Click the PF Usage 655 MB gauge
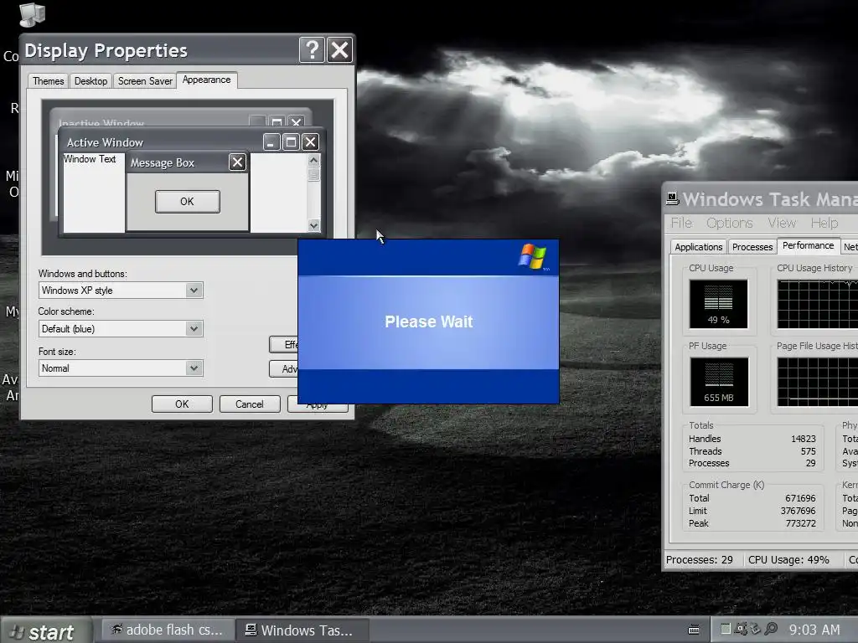This screenshot has width=858, height=643. pyautogui.click(x=718, y=382)
